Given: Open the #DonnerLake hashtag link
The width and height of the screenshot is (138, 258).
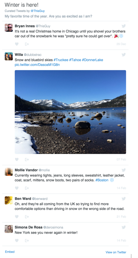Looking at the screenshot, I should click(x=93, y=60).
